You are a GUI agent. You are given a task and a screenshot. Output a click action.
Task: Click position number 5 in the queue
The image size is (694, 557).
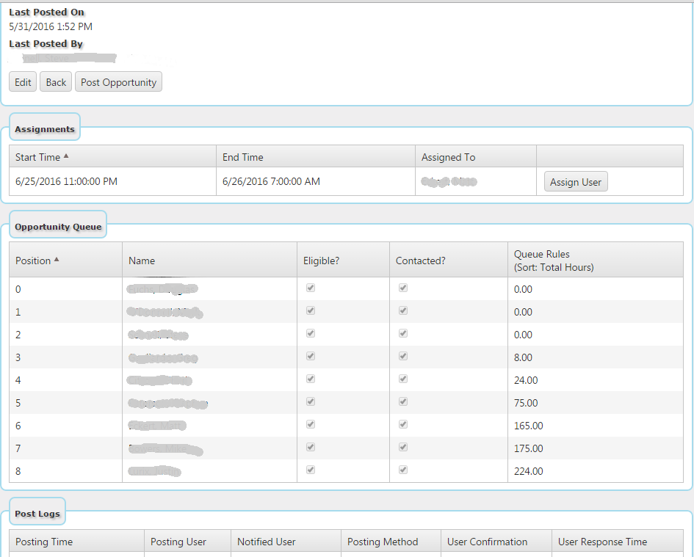tap(18, 403)
